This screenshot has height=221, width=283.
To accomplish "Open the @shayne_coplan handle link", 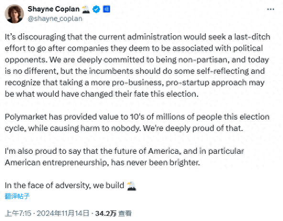I will [x=55, y=19].
